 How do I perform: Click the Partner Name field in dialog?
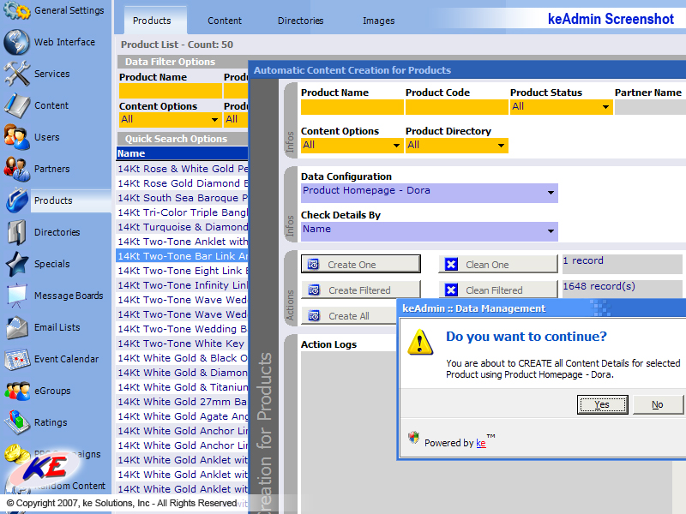pos(650,106)
